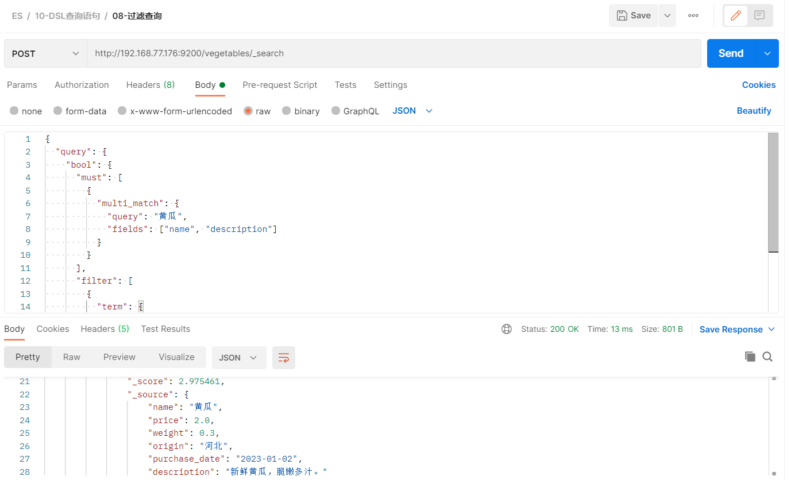Select the response Body tab
The width and height of the screenshot is (791, 480).
pos(14,329)
